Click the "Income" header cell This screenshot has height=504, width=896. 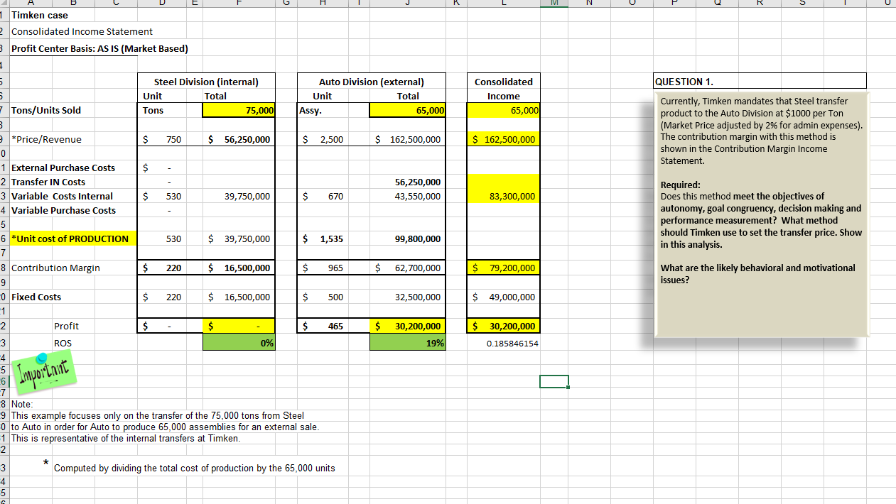tap(503, 96)
